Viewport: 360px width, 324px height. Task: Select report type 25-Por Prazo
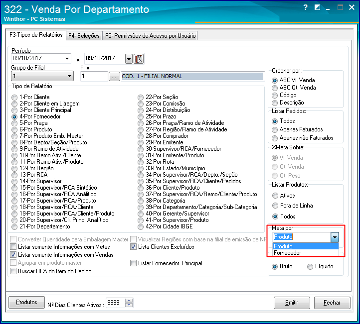(x=157, y=116)
